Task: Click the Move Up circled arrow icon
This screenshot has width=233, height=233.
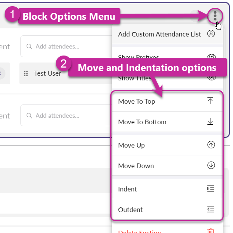Action: 211,145
